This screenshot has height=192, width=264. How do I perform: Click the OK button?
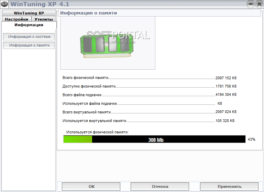91,186
